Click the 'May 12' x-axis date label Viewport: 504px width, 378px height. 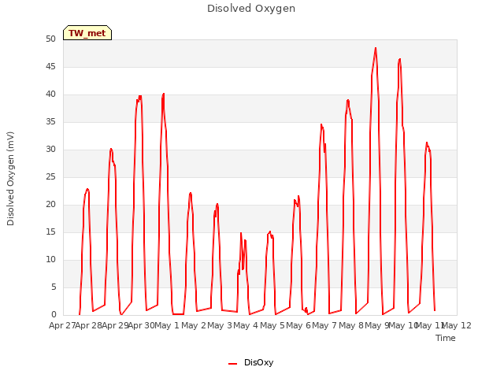click(457, 325)
